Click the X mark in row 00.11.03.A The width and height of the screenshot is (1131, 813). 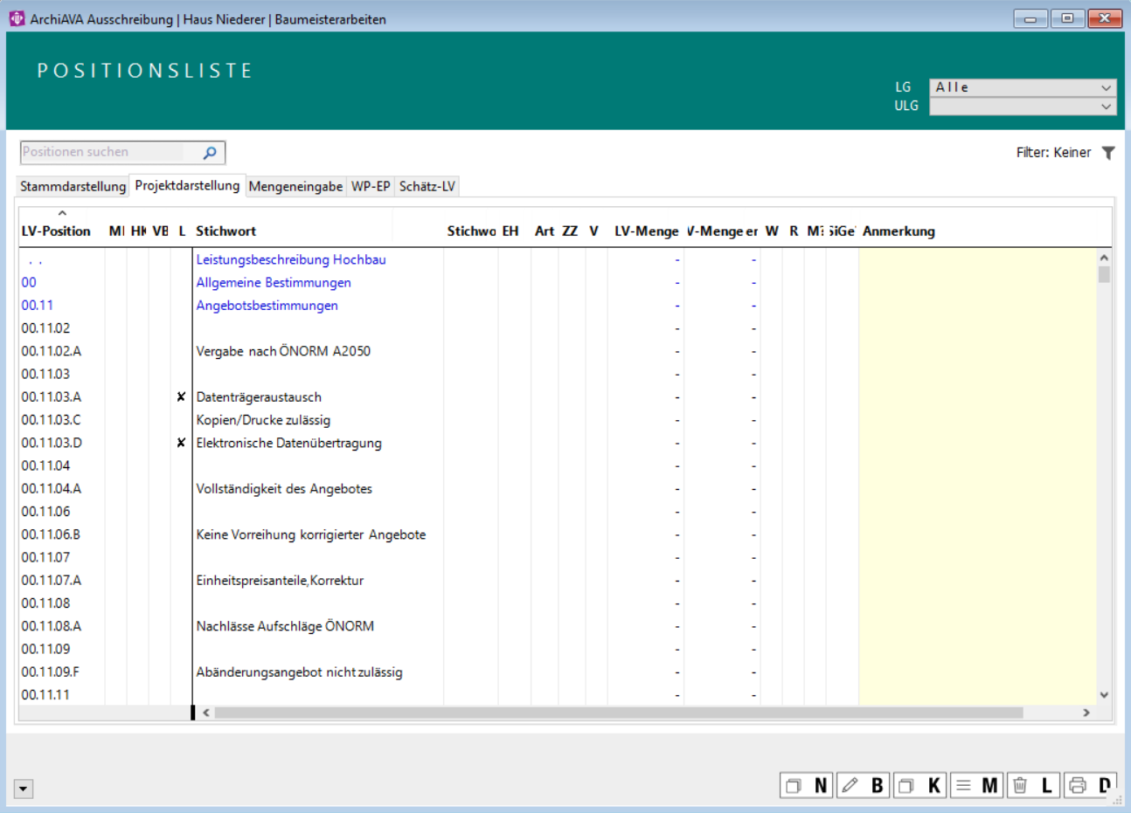(x=181, y=396)
